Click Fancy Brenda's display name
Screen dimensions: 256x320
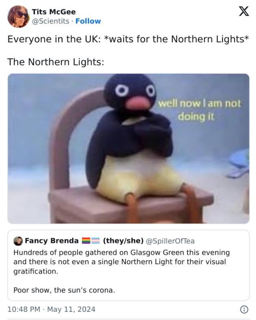pyautogui.click(x=52, y=241)
